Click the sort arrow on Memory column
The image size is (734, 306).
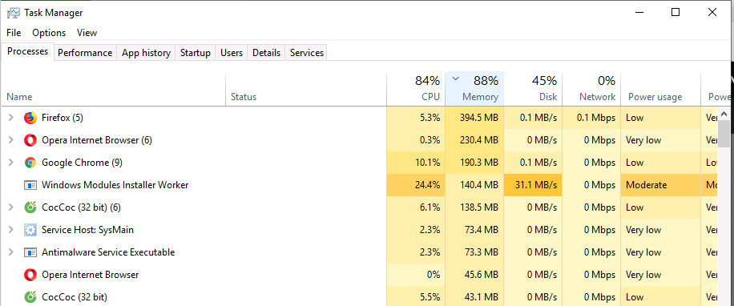coord(455,79)
